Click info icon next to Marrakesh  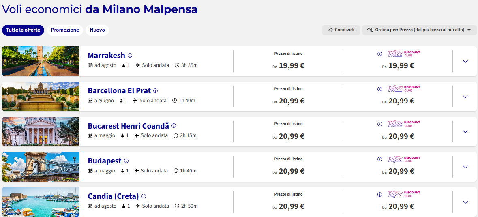click(x=130, y=56)
